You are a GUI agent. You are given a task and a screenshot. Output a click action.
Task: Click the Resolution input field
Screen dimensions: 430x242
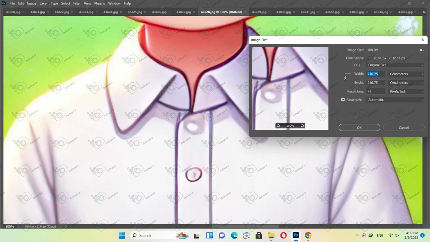[375, 91]
